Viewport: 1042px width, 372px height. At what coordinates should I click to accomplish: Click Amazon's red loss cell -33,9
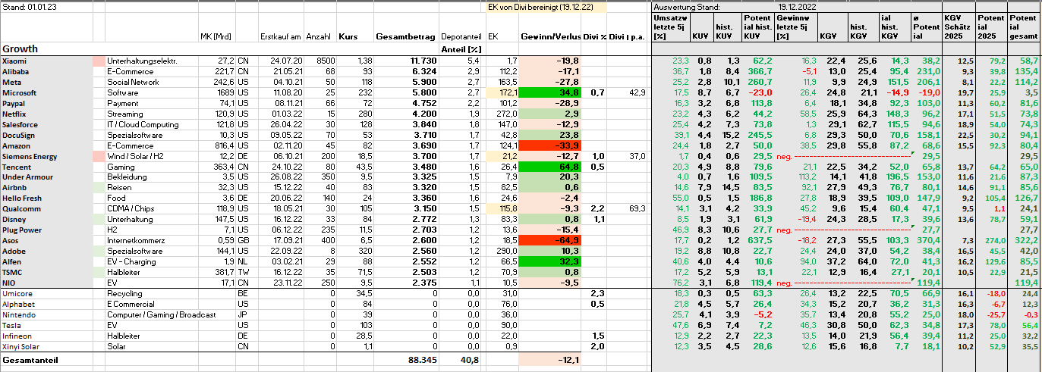click(549, 145)
